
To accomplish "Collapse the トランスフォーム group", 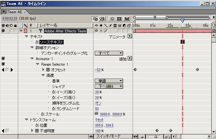I will [26, 120].
